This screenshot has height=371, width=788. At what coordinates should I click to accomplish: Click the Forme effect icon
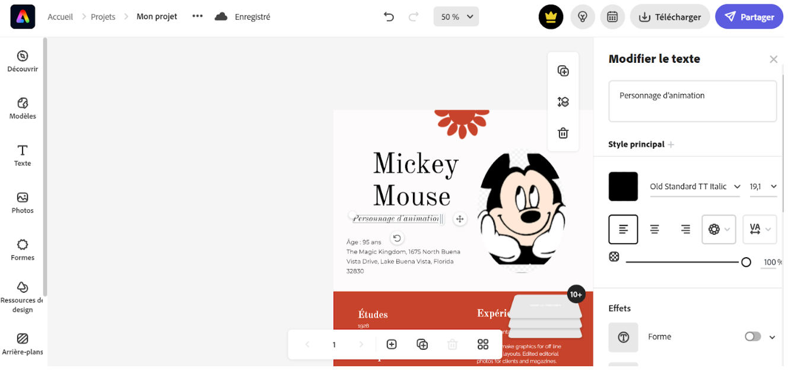point(623,337)
